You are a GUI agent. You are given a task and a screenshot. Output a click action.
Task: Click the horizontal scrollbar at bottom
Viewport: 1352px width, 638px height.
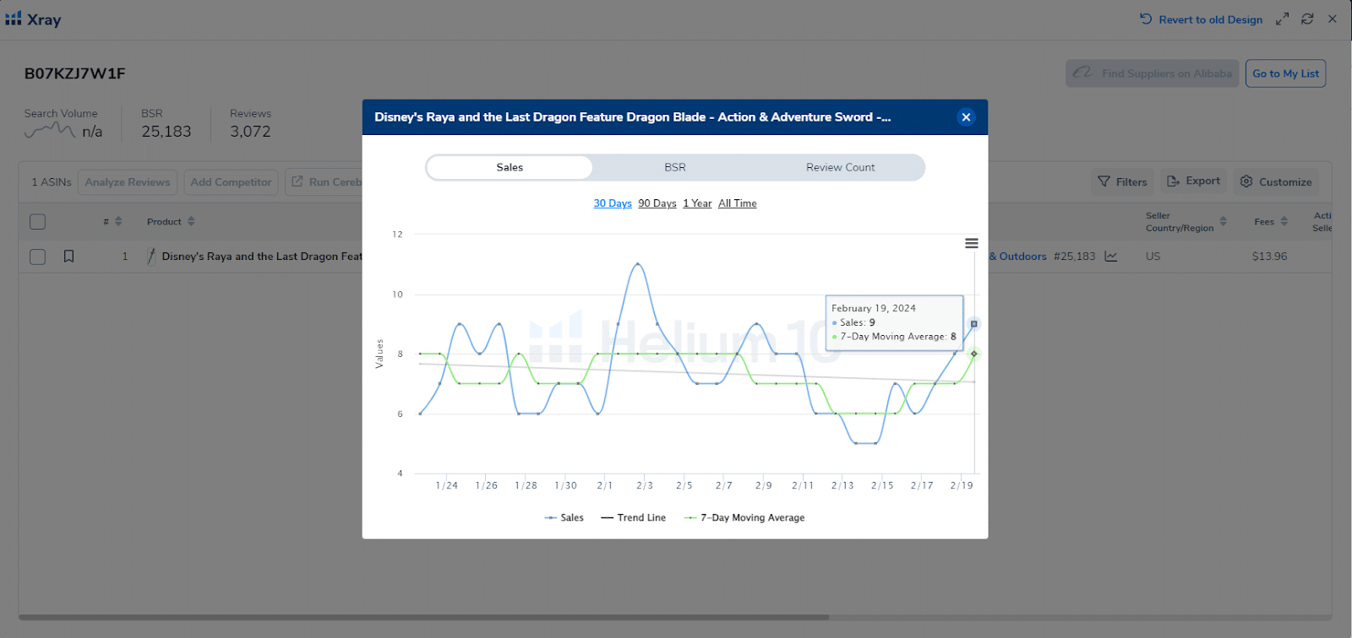tap(423, 617)
